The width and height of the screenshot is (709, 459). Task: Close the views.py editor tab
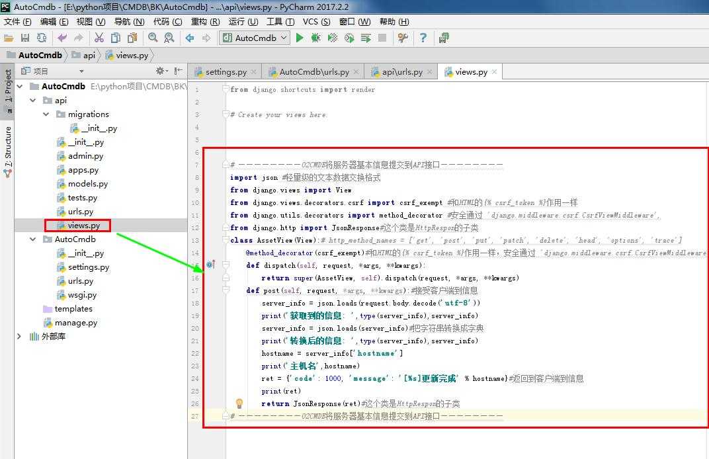pos(494,72)
